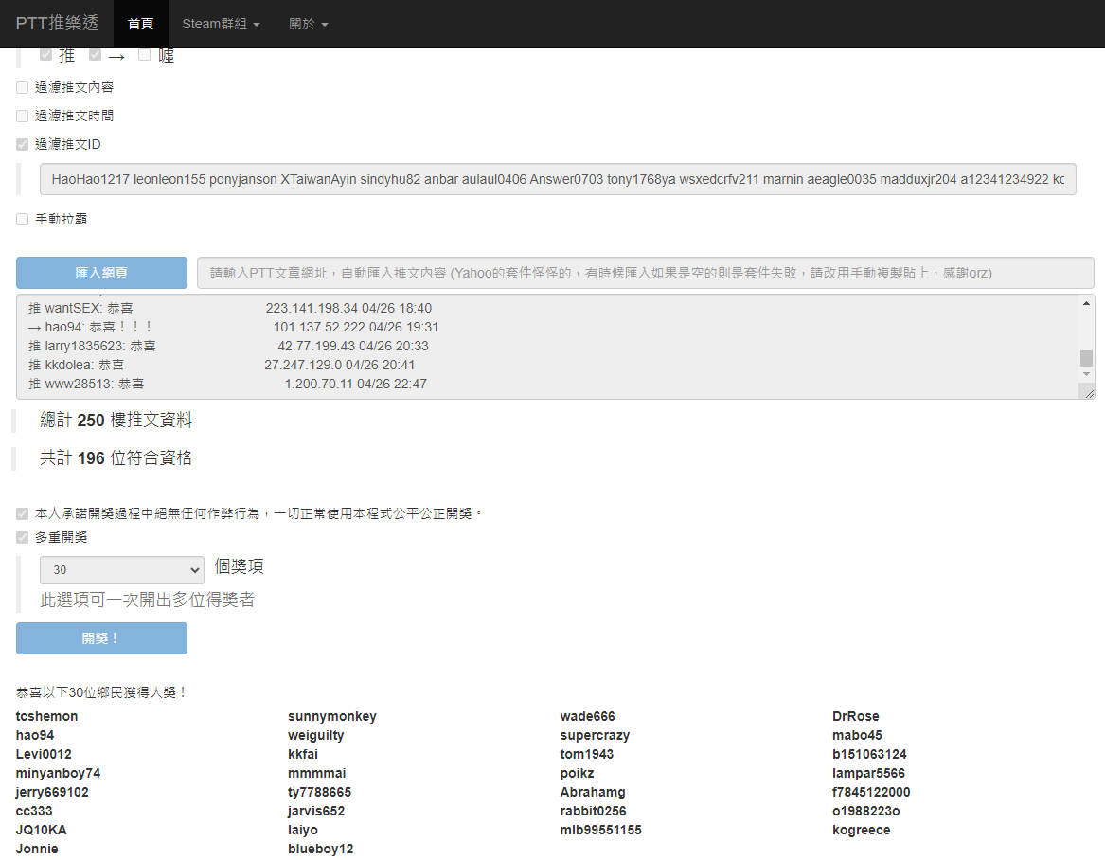The width and height of the screenshot is (1105, 860).
Task: Check 過濾推文時間 option
Action: [x=23, y=116]
